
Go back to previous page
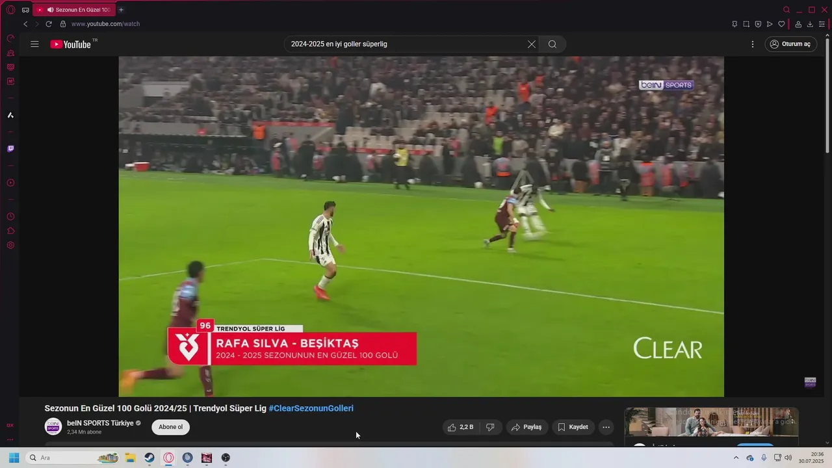(x=25, y=24)
